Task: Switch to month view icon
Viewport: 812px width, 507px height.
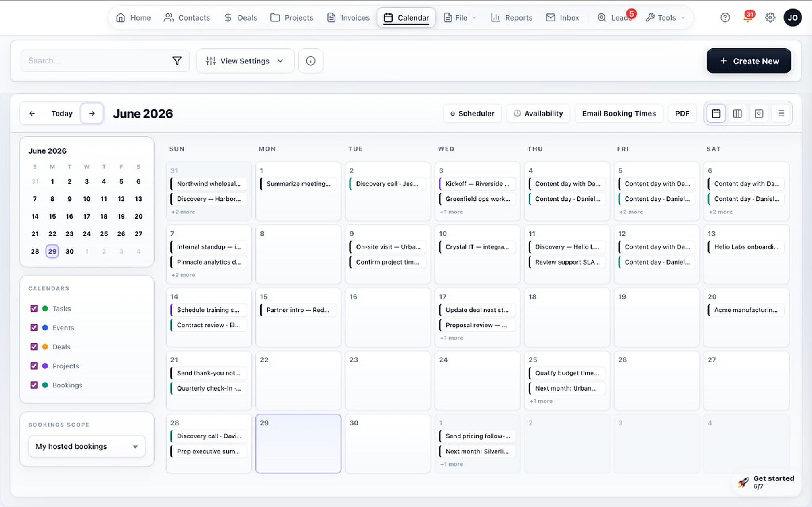Action: coord(716,114)
